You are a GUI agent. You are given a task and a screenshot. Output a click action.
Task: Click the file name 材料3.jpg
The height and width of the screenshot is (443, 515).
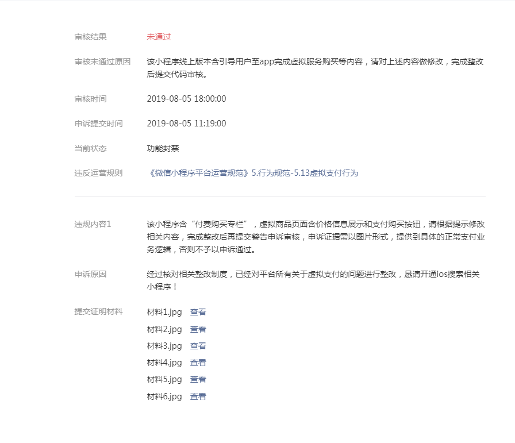pos(164,346)
